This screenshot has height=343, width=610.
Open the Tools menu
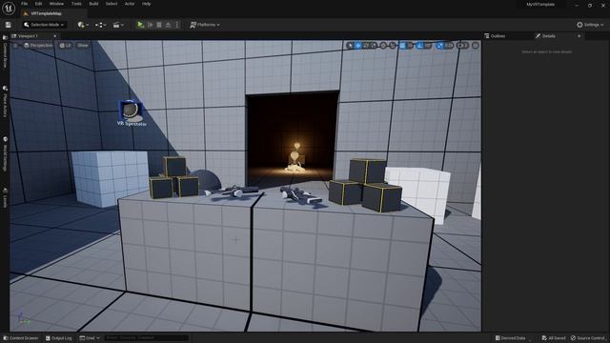(76, 4)
